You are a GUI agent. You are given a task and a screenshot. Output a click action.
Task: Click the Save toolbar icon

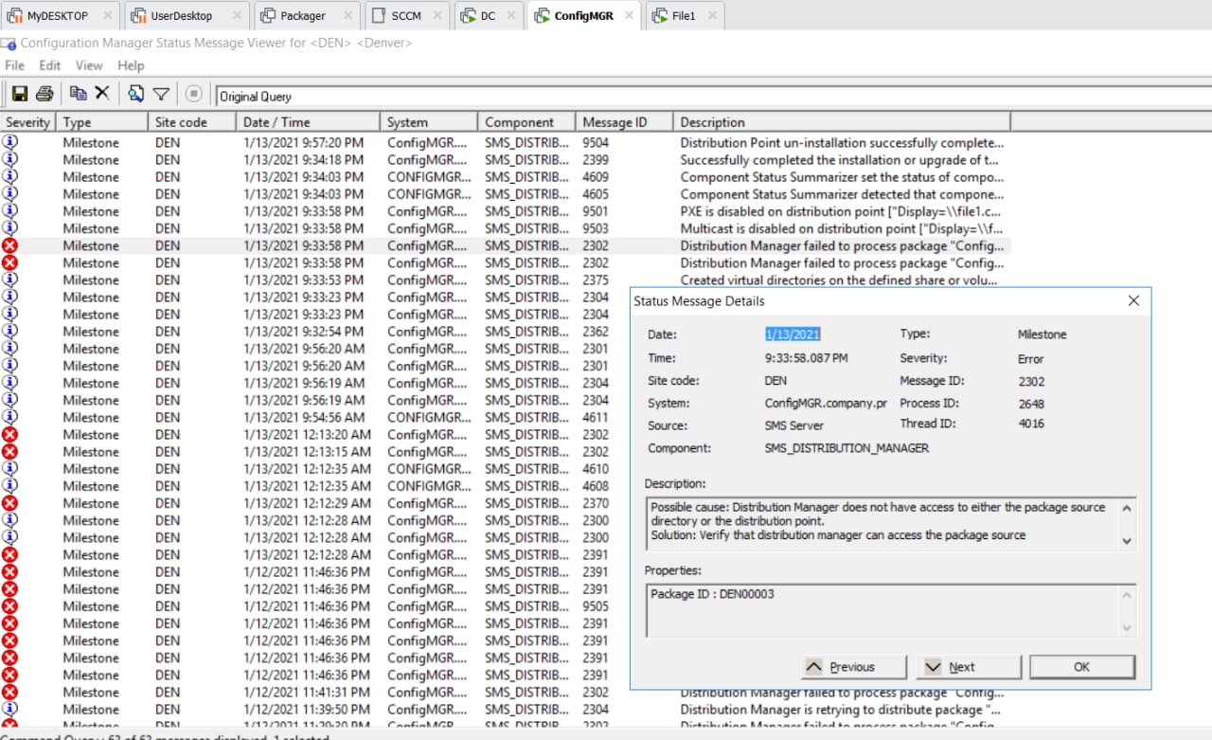click(x=19, y=93)
